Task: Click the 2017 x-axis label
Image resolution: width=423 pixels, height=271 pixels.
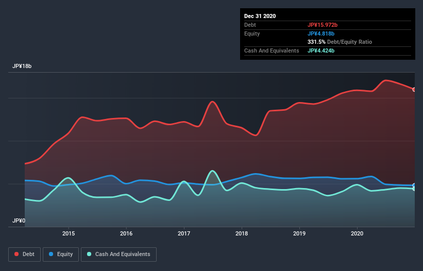Action: [x=184, y=233]
